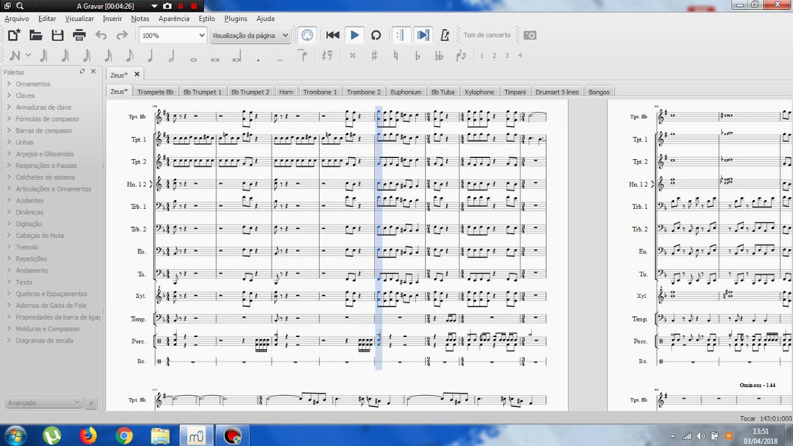Image resolution: width=793 pixels, height=446 pixels.
Task: Create a new score with toolbar icon
Action: point(14,35)
